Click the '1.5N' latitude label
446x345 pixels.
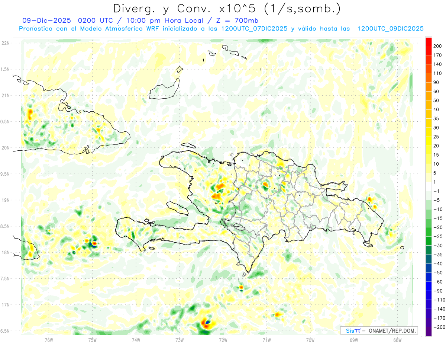point(6,69)
